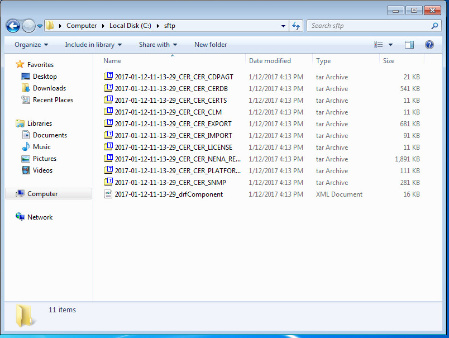Select tar icon of CER_CER_LICENSE file
The height and width of the screenshot is (338, 449).
108,147
